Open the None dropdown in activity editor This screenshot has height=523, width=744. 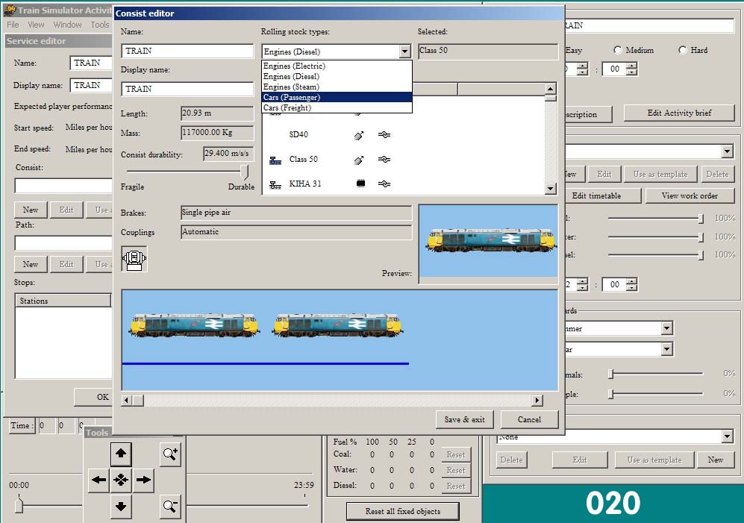pyautogui.click(x=727, y=436)
